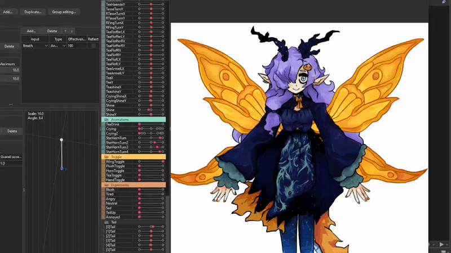This screenshot has height=253, width=451.
Task: Click the Animations group folder icon
Action: (x=106, y=120)
